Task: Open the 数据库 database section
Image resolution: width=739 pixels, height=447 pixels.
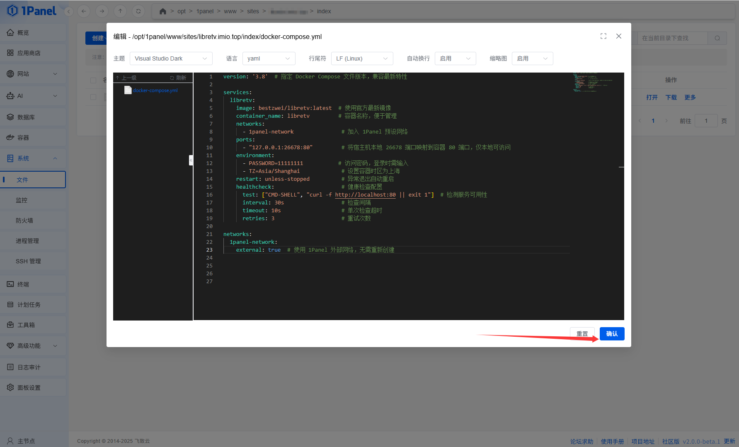Action: point(33,117)
